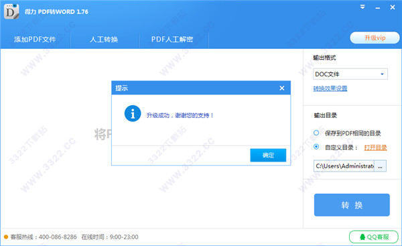Click the 确定 button in dialog
The height and width of the screenshot is (246, 402).
pos(268,156)
